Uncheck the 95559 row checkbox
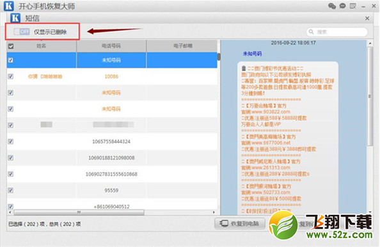Screen dimensions: 380x247 pyautogui.click(x=10, y=190)
